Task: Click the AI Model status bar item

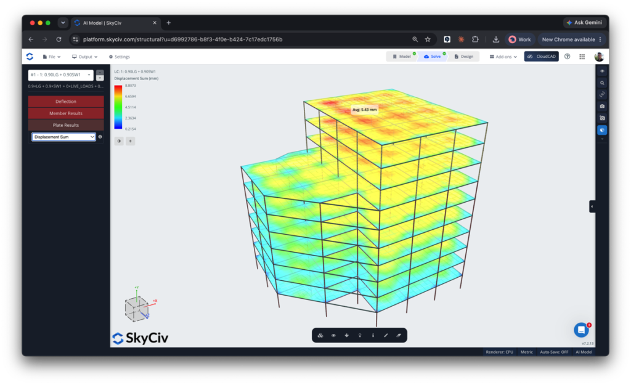Action: click(584, 352)
